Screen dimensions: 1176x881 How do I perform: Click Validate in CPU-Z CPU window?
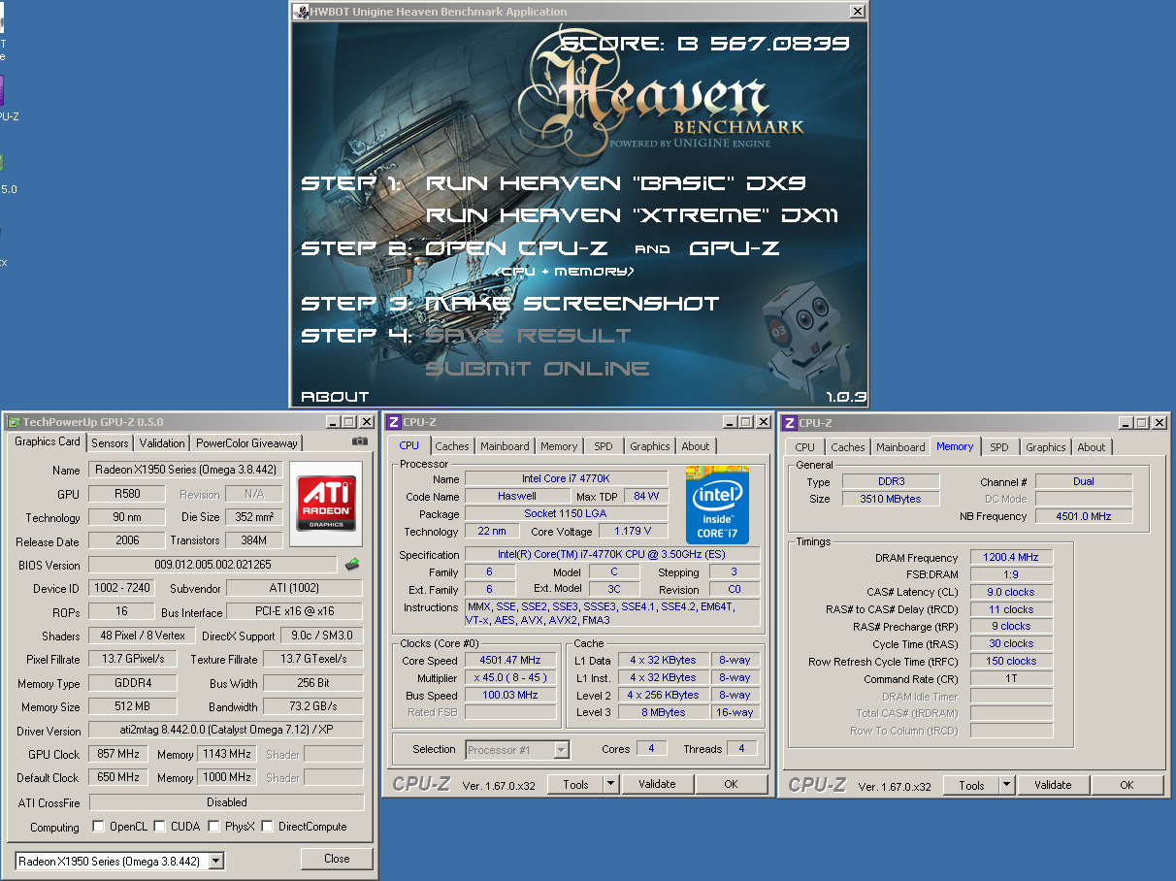[x=657, y=784]
